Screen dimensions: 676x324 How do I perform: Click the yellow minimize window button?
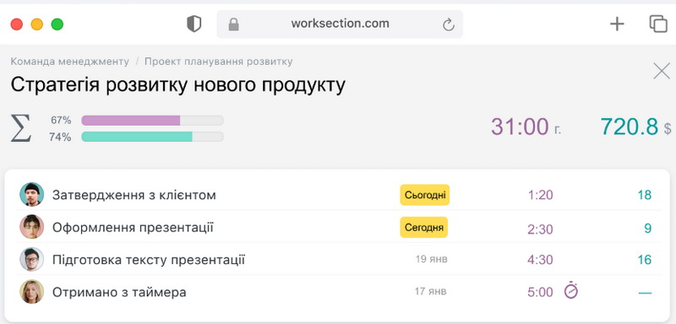pos(37,24)
